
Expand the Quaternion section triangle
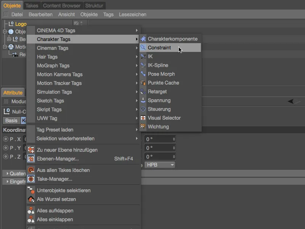click(7, 173)
